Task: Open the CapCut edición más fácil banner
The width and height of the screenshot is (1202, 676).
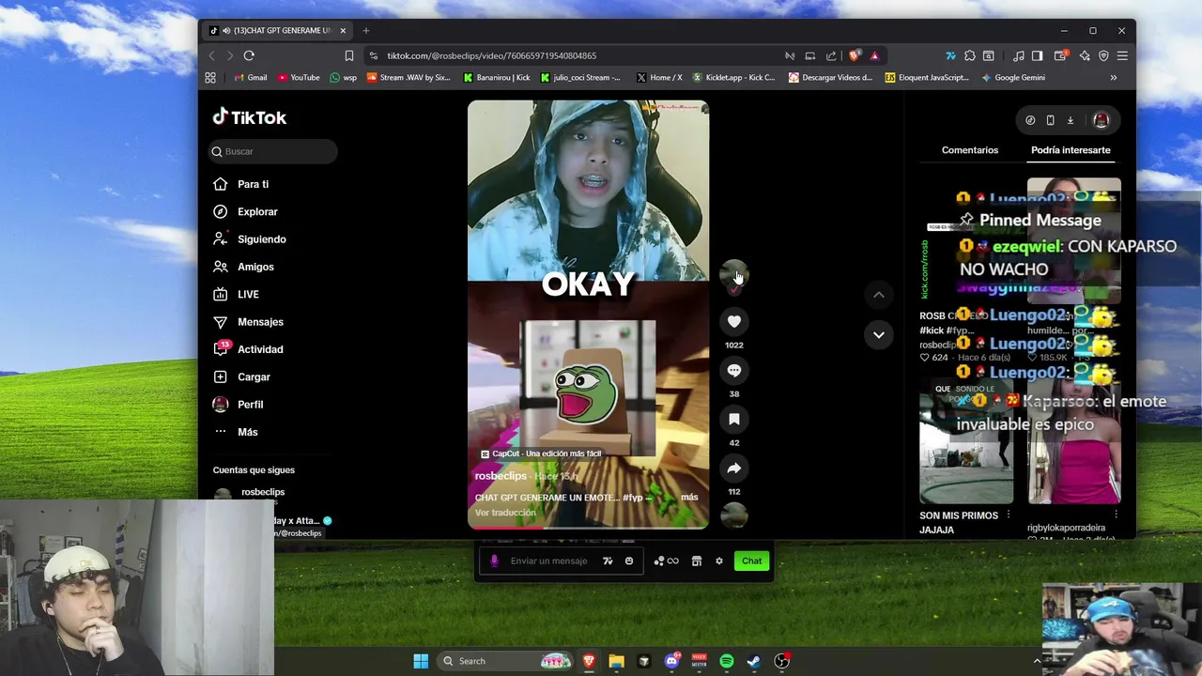Action: [541, 453]
